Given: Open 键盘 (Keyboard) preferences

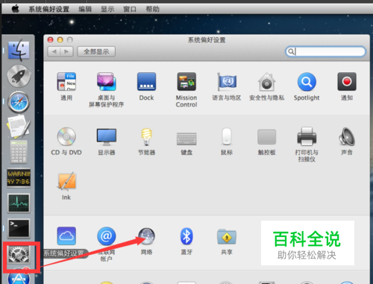Looking at the screenshot, I should point(186,139).
